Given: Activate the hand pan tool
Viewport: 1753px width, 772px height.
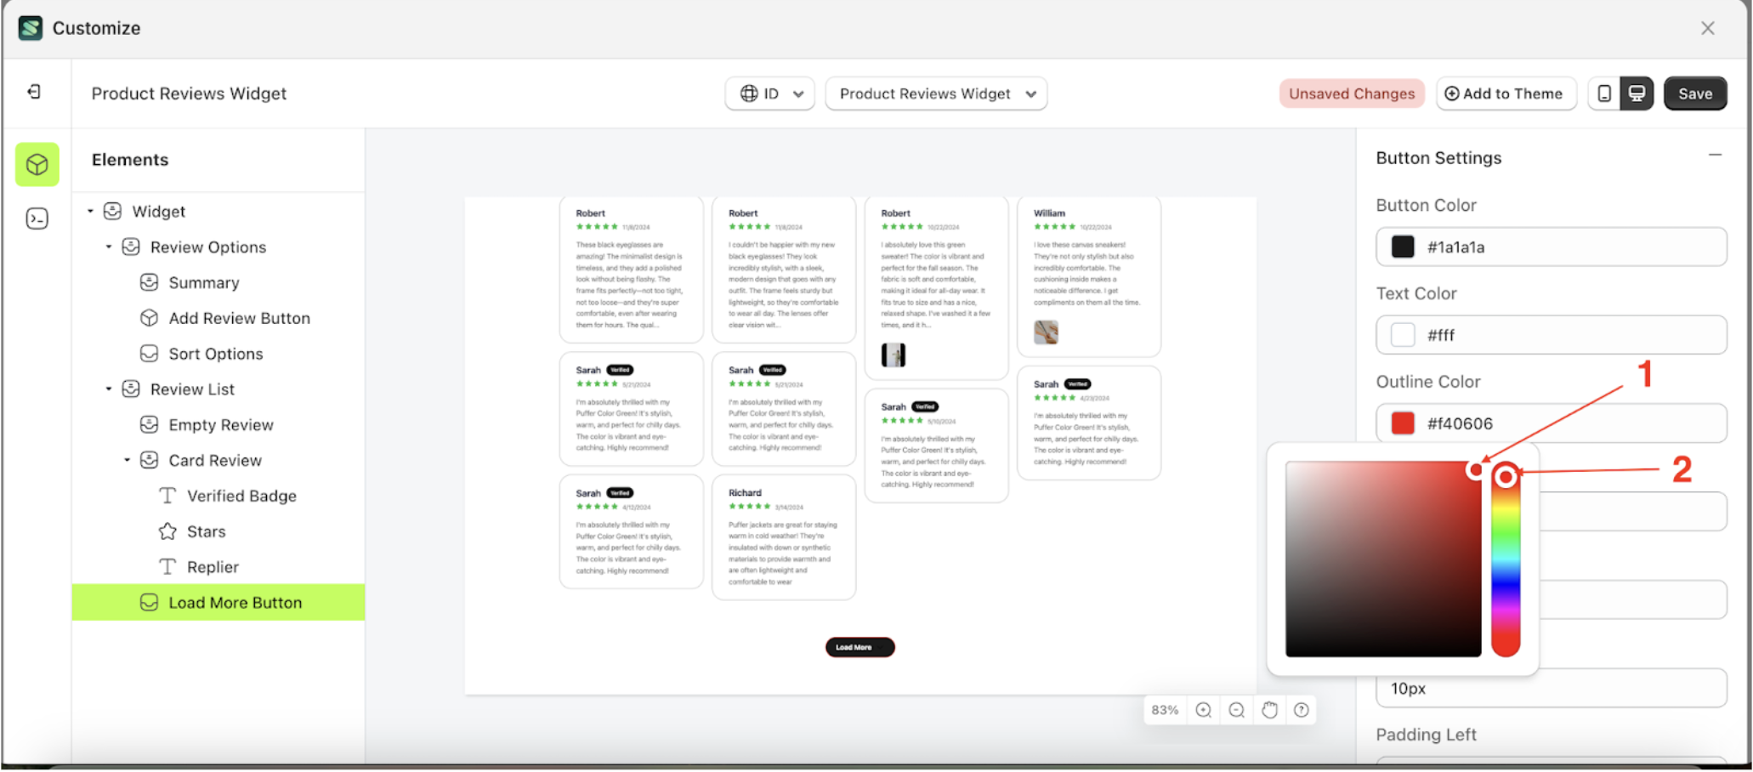Looking at the screenshot, I should tap(1269, 710).
